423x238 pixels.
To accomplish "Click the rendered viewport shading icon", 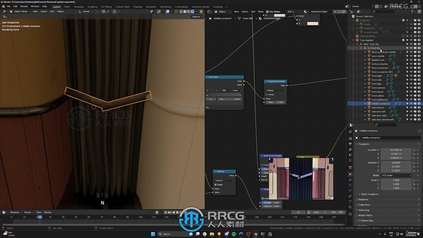I will point(193,12).
